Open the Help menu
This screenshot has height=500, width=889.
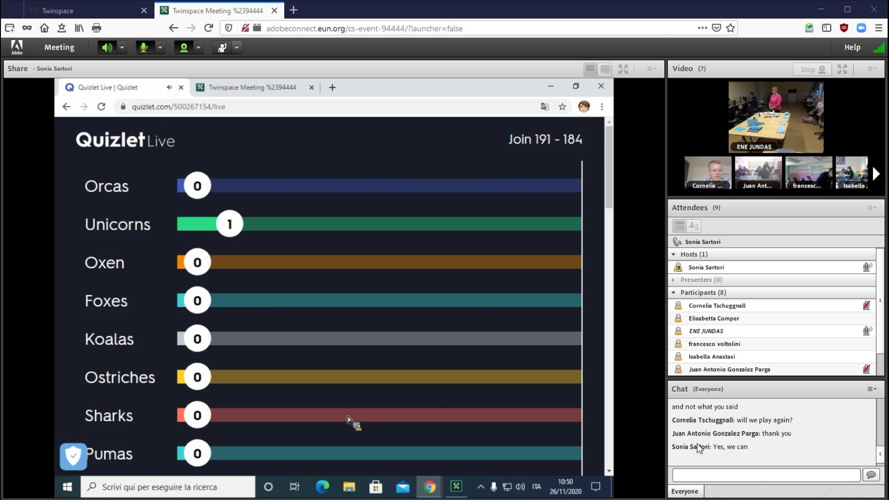click(x=852, y=47)
